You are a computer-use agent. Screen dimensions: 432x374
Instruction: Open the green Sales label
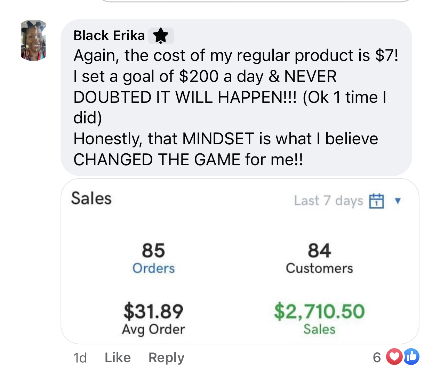[x=319, y=329]
